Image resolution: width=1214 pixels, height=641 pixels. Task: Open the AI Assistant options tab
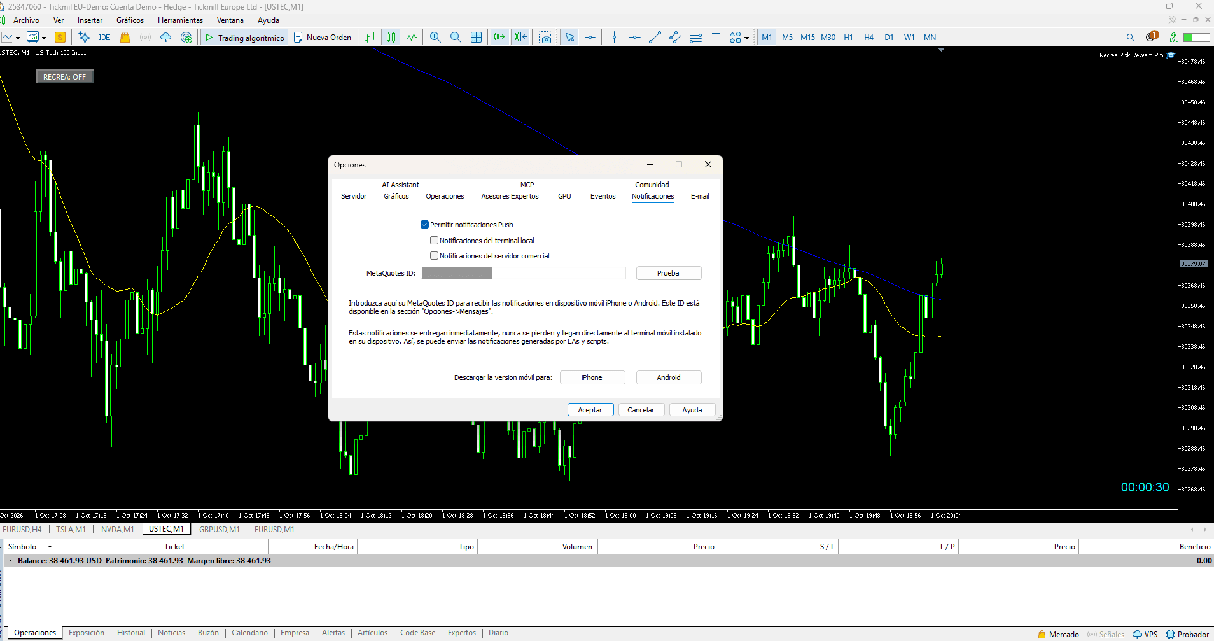tap(400, 185)
